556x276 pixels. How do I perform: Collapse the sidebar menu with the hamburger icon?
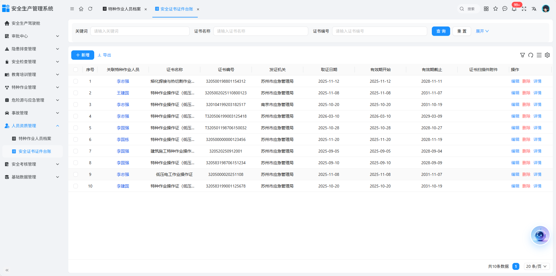72,9
